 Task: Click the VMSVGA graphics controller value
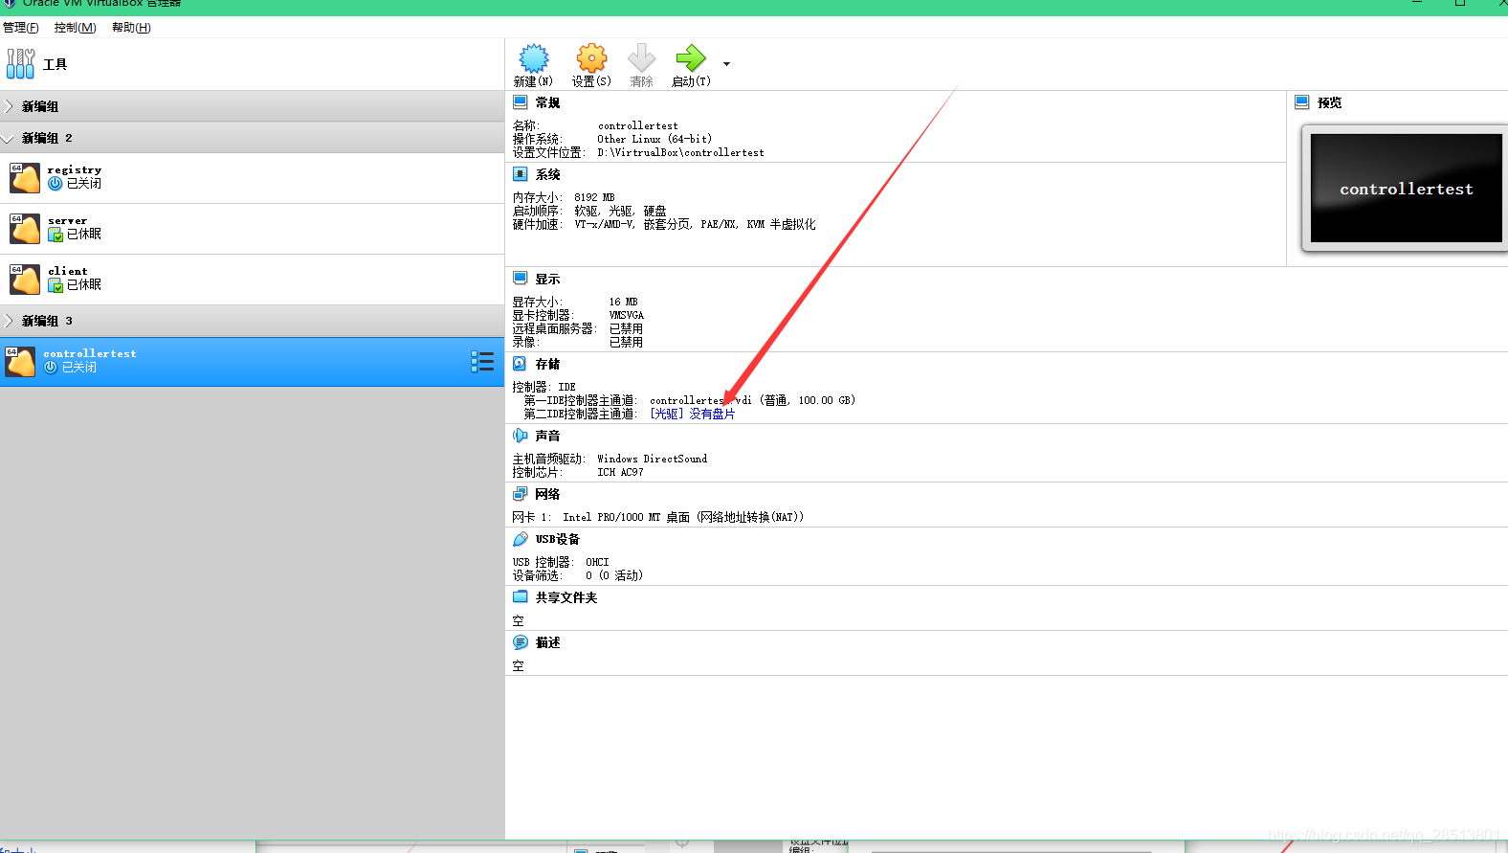(627, 315)
